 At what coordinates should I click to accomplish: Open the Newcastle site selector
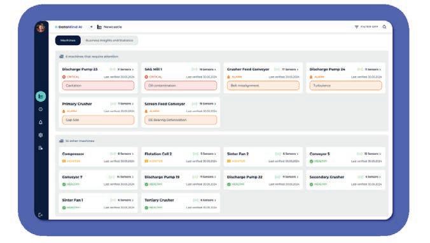(109, 27)
